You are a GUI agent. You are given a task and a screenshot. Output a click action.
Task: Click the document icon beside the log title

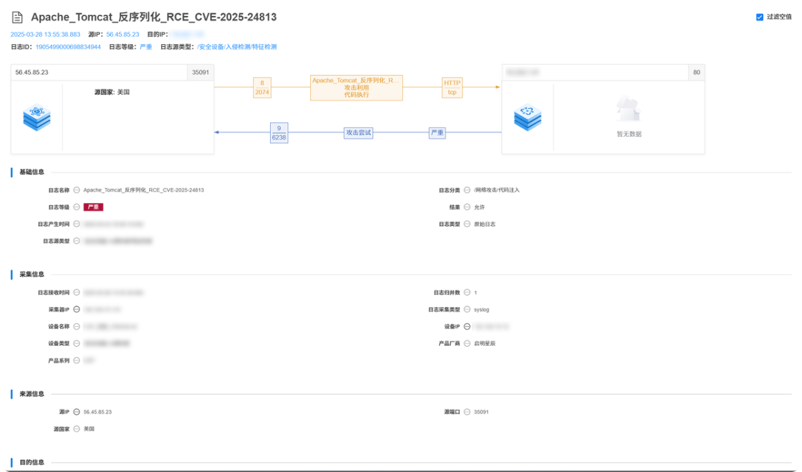[x=17, y=17]
